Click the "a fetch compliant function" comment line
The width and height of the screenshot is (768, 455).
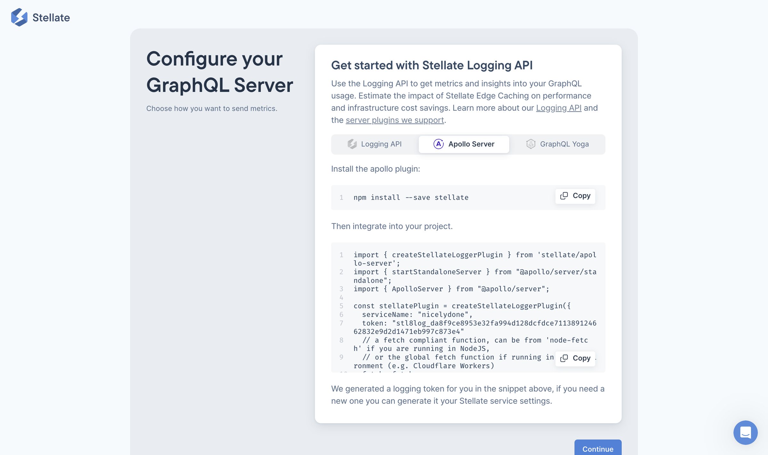[x=471, y=344]
